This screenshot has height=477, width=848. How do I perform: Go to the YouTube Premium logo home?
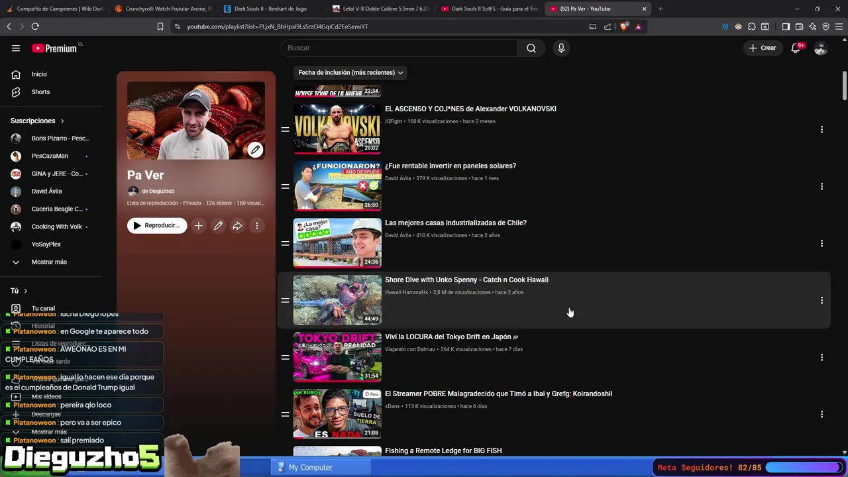point(54,48)
